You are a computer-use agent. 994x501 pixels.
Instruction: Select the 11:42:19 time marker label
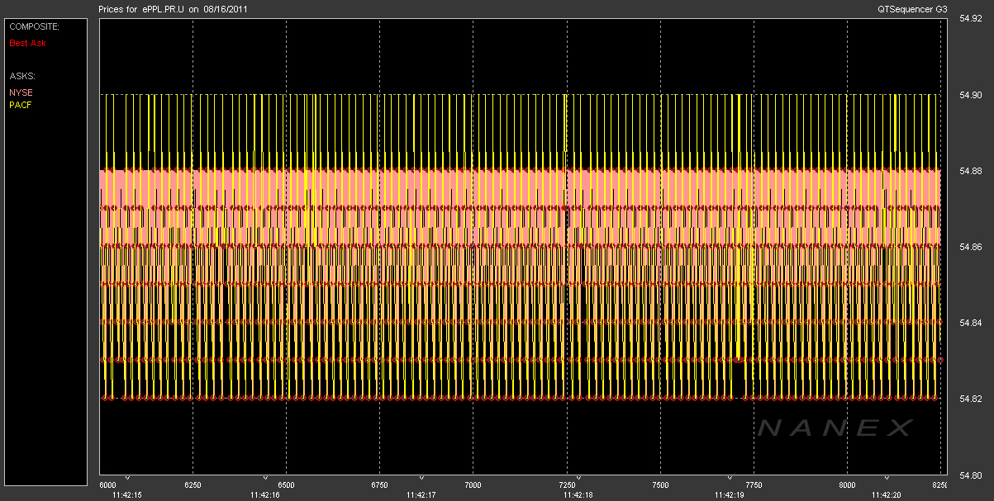click(x=730, y=495)
